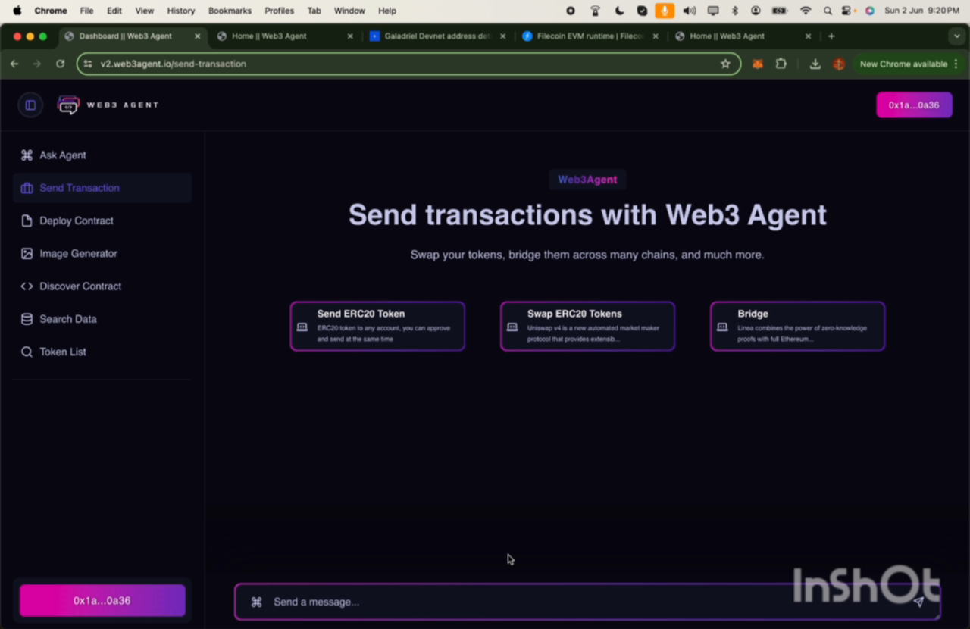Screen dimensions: 970x629
Task: Open Chrome downloads
Action: tap(815, 64)
